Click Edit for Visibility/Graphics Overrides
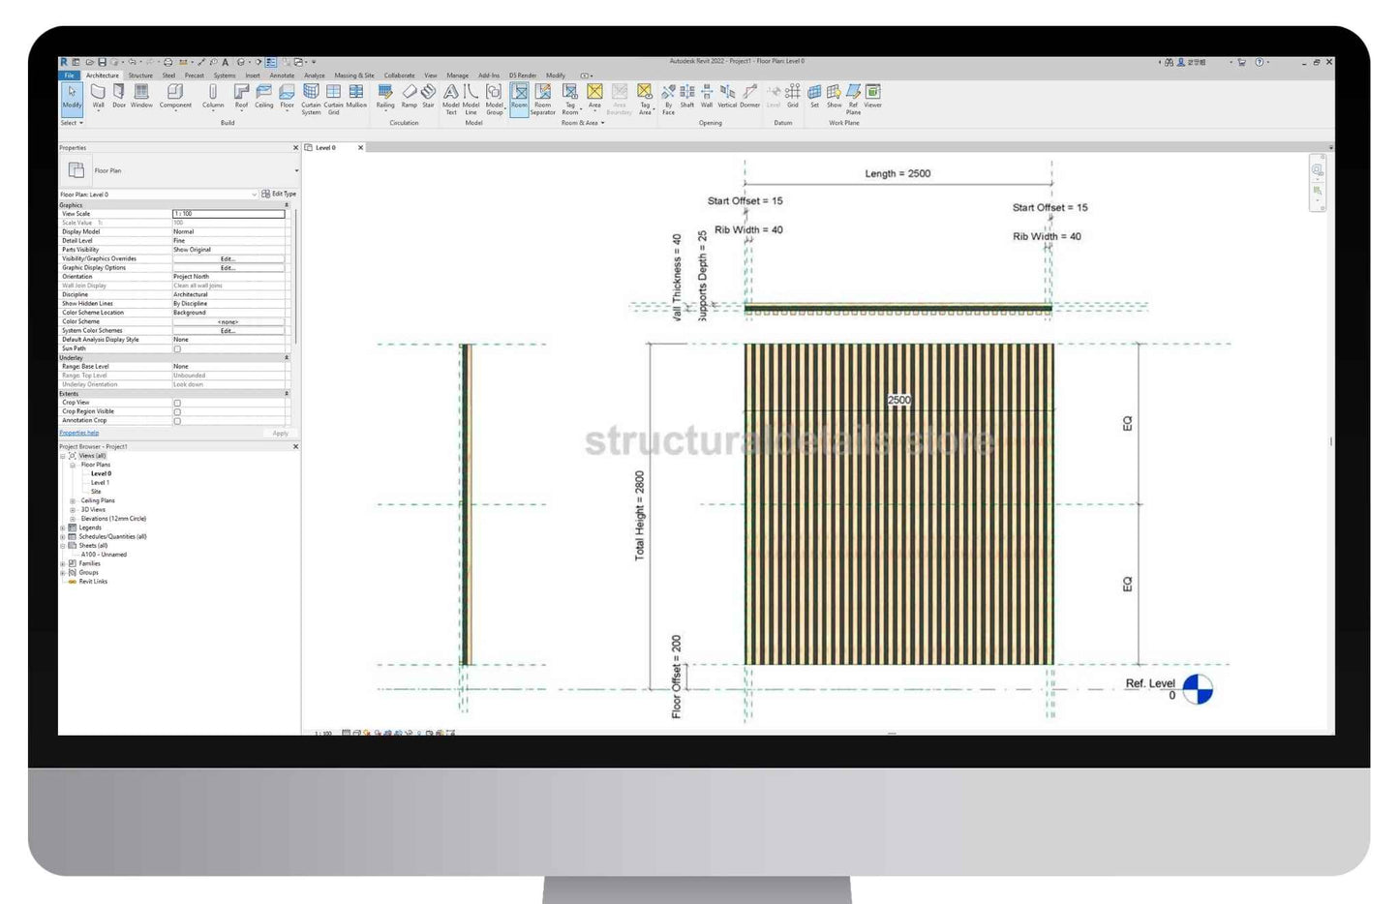The height and width of the screenshot is (904, 1399). tap(228, 259)
